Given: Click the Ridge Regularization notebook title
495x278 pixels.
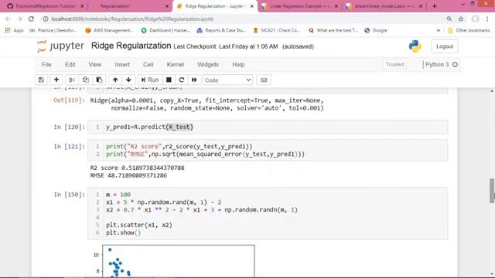Looking at the screenshot, I should click(x=131, y=46).
